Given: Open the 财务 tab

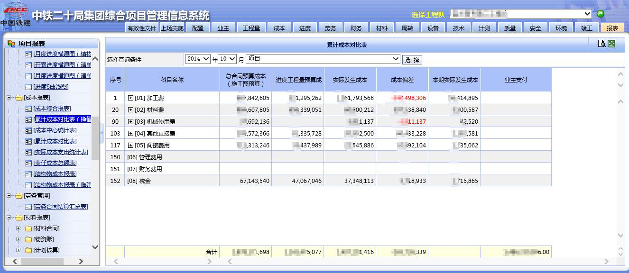Looking at the screenshot, I should [356, 28].
